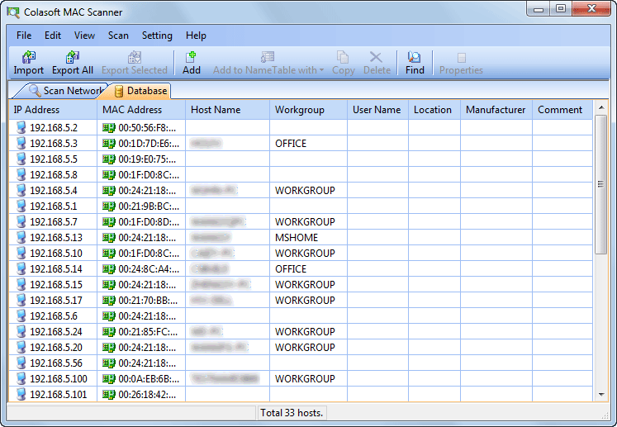Click computer icon for 192.168.5.2
Image resolution: width=617 pixels, height=427 pixels.
[21, 127]
